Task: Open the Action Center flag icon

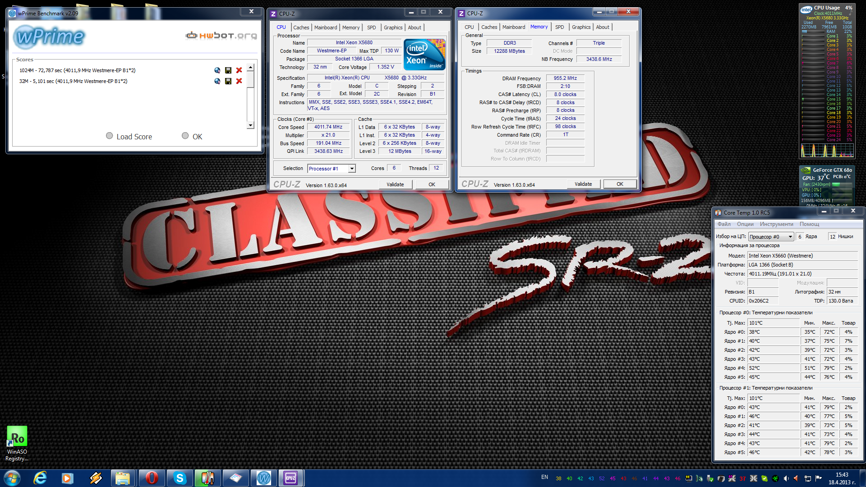Action: coord(819,478)
